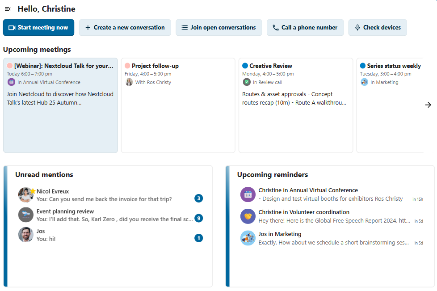Click unread badge showing 9 mentions
Image resolution: width=437 pixels, height=291 pixels.
198,219
